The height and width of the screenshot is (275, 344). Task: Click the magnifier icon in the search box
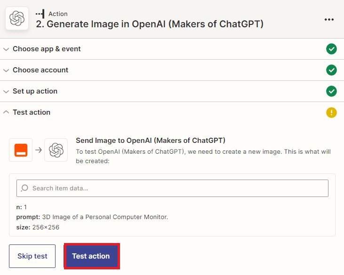pos(25,189)
